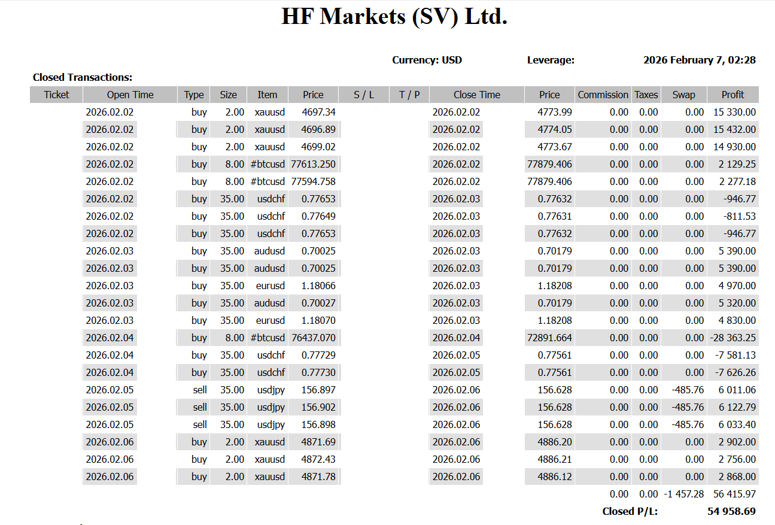Select the Closed Transactions heading
This screenshot has width=775, height=525.
point(83,77)
